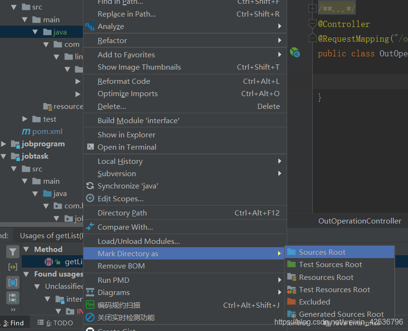Image resolution: width=408 pixels, height=331 pixels.
Task: Select Add to Favorites
Action: [185, 54]
